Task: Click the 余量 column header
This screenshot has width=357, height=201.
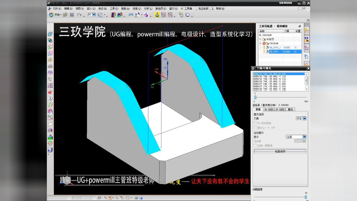Action: [298, 31]
